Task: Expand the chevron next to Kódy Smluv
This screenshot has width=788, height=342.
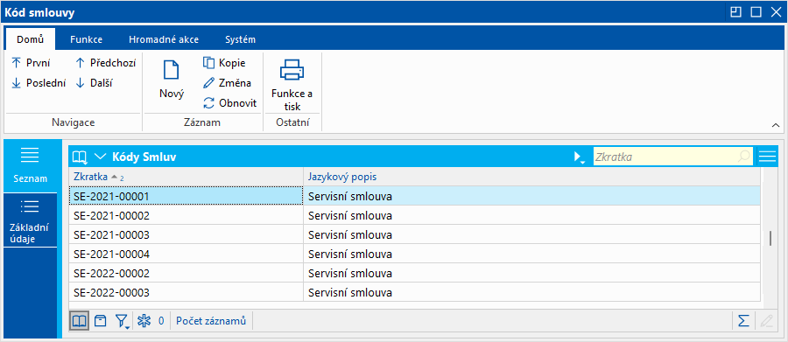Action: pos(100,157)
